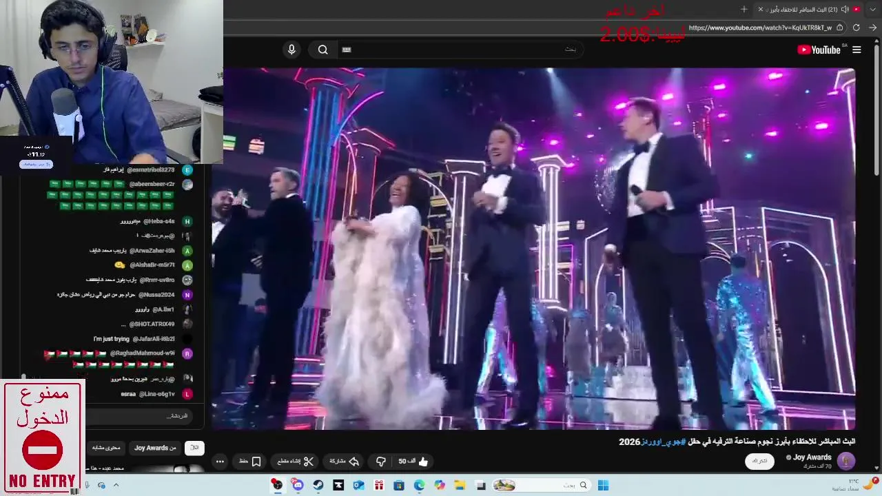Mute the tab via speaker icon
The image size is (882, 496).
(x=845, y=9)
